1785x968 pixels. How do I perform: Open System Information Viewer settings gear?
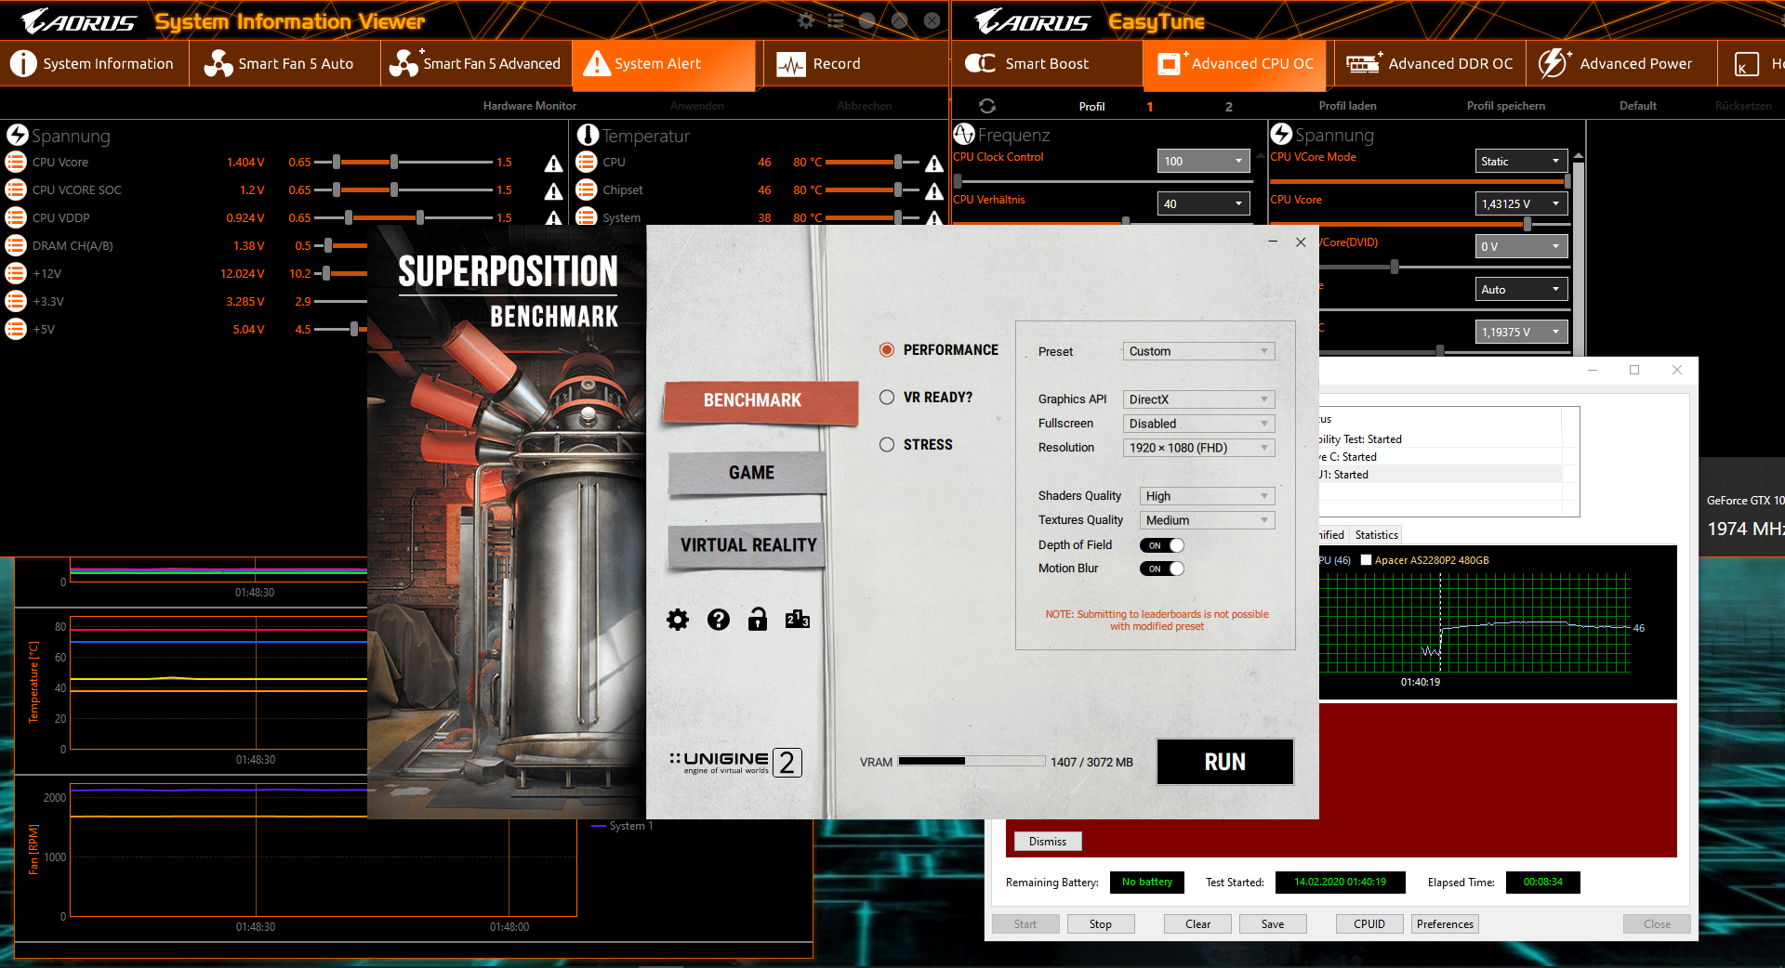tap(806, 20)
